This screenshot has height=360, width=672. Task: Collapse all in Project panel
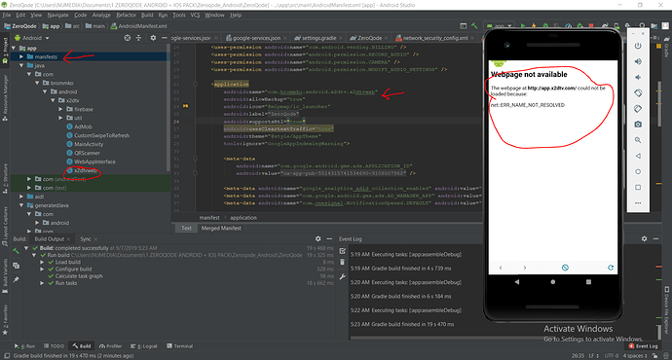pyautogui.click(x=138, y=38)
